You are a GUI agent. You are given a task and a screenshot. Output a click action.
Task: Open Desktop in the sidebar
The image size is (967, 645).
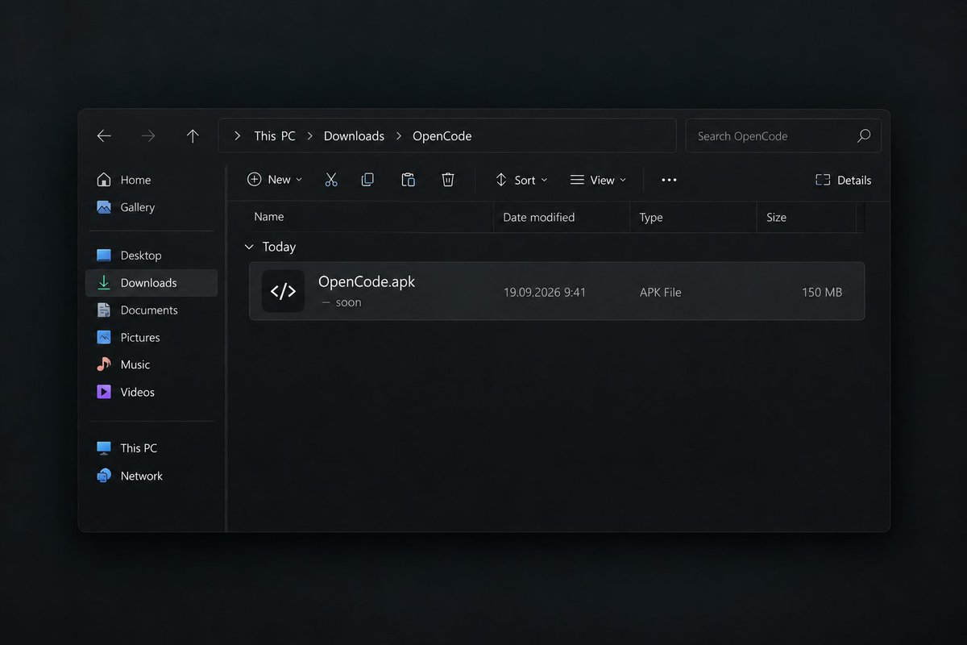[x=151, y=256]
